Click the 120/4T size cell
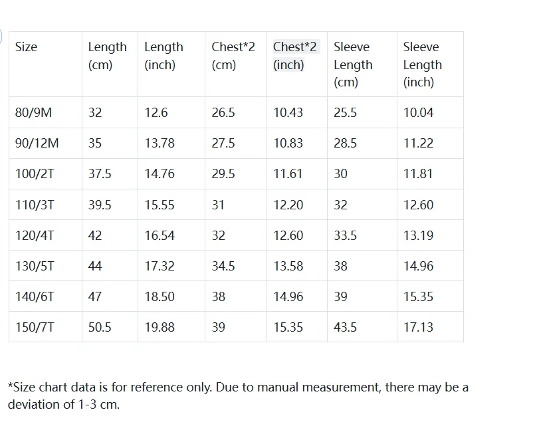The height and width of the screenshot is (434, 535). [35, 236]
